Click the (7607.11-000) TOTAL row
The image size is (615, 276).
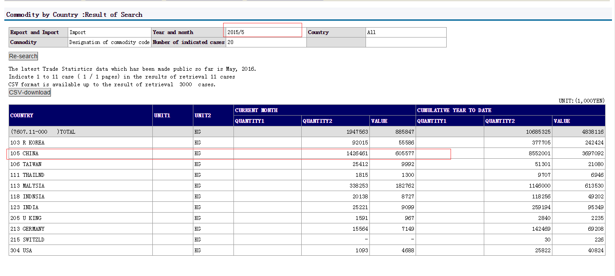click(x=307, y=132)
